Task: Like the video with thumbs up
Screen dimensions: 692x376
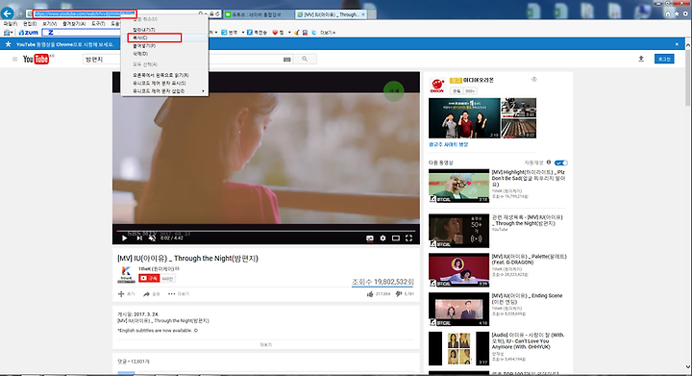Action: (370, 294)
